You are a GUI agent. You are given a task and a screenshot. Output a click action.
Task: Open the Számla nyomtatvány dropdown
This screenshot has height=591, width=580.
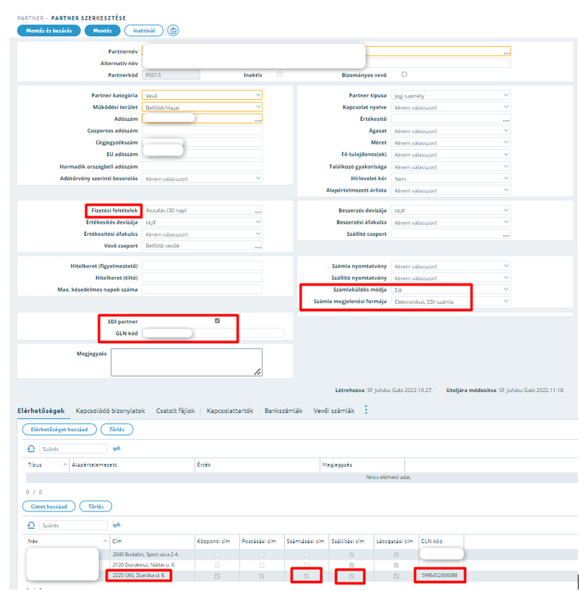pyautogui.click(x=451, y=265)
